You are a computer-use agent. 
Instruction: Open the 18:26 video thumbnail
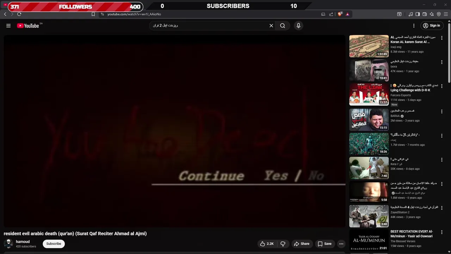(369, 144)
